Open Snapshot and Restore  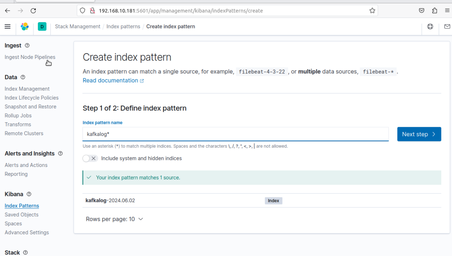point(30,107)
